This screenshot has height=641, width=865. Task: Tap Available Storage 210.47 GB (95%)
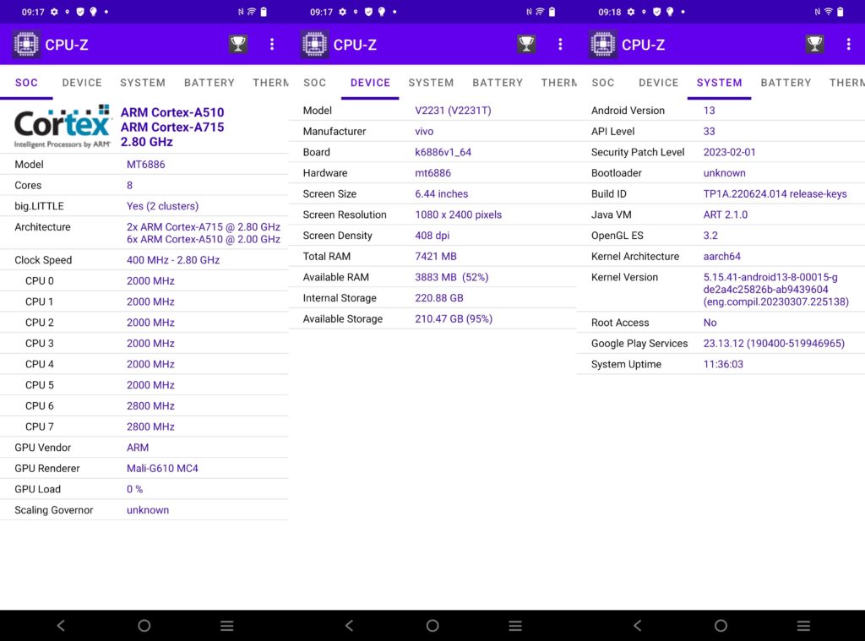pos(454,319)
